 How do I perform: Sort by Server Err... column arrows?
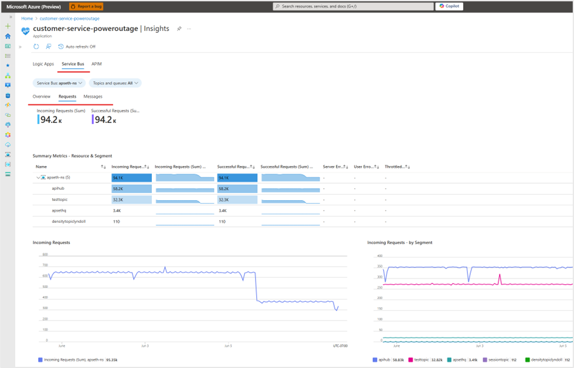point(346,167)
